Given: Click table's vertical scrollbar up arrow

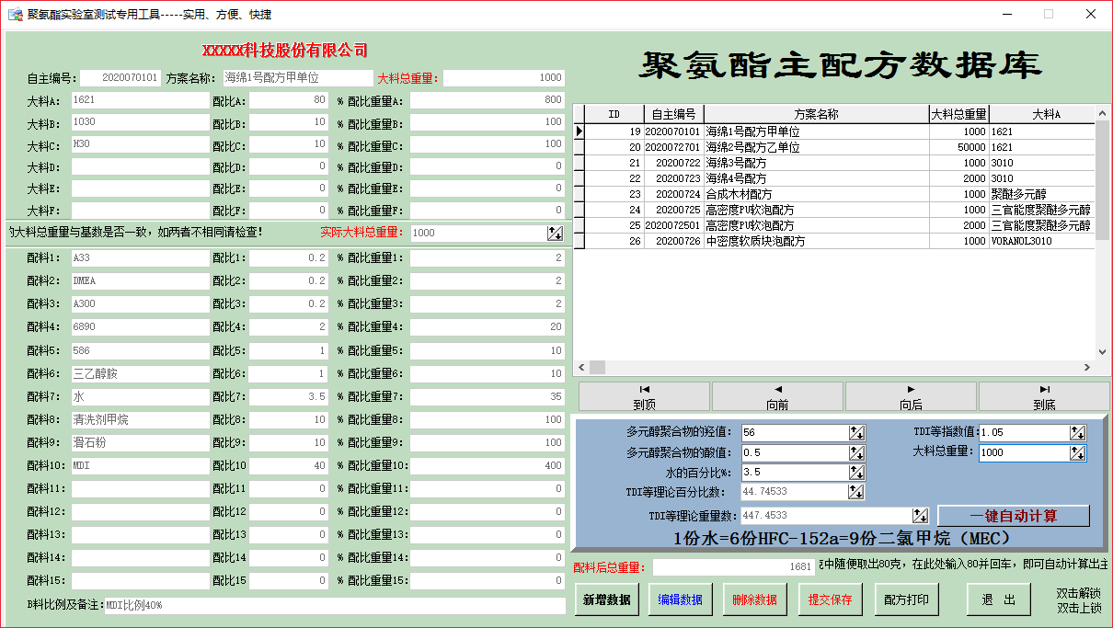Looking at the screenshot, I should pos(1102,113).
